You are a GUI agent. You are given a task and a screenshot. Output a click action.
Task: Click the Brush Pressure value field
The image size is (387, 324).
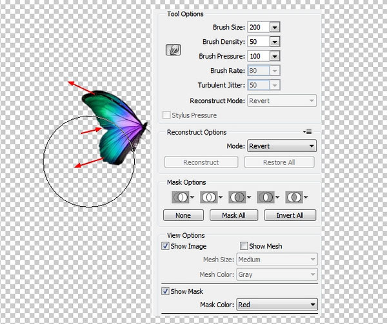pyautogui.click(x=259, y=56)
